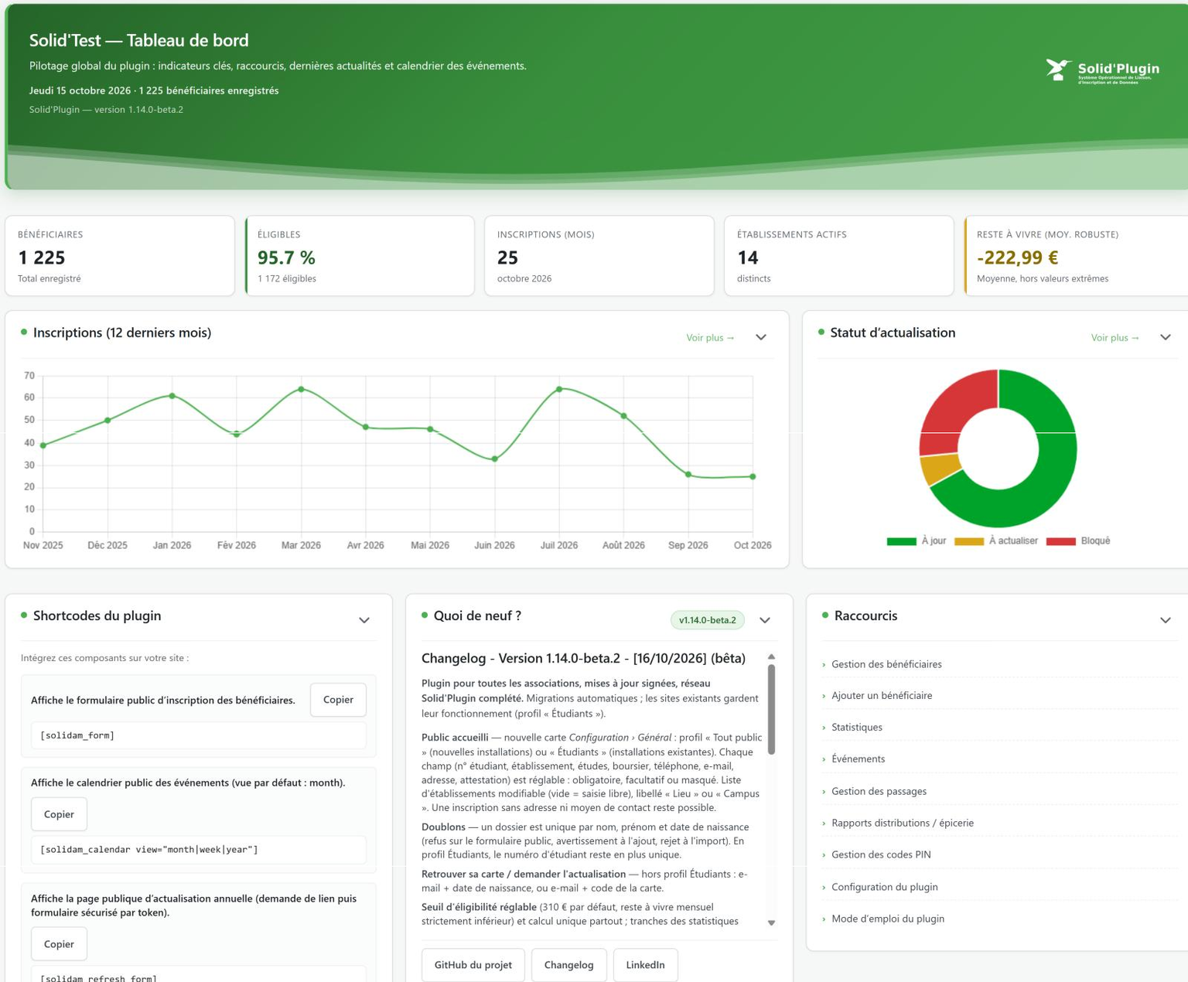Click the Établissements actifs 14 card
The height and width of the screenshot is (982, 1188).
click(839, 256)
